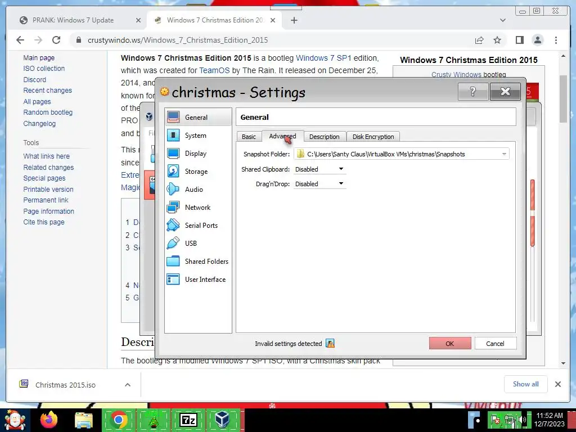Image resolution: width=576 pixels, height=432 pixels.
Task: Click the Chrome taskbar icon
Action: pos(119,420)
